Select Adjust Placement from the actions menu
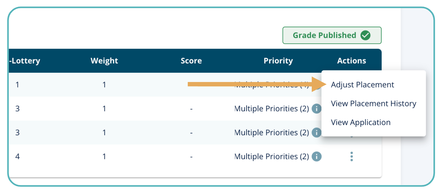 coord(362,85)
